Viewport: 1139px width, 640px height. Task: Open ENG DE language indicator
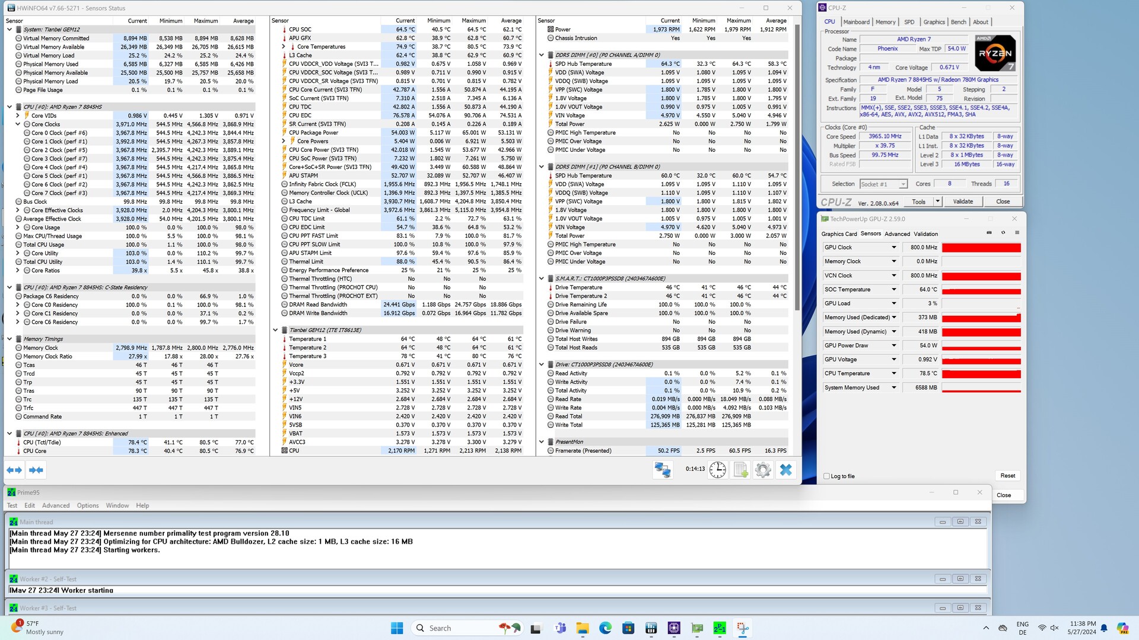(x=1023, y=628)
